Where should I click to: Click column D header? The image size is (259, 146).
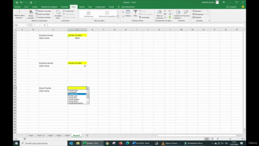coord(77,30)
